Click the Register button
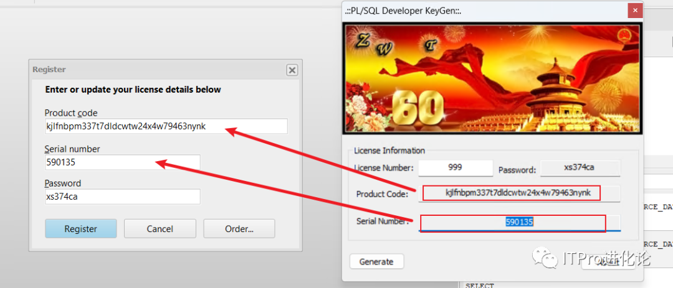Viewport: 673px width, 288px height. tap(80, 229)
